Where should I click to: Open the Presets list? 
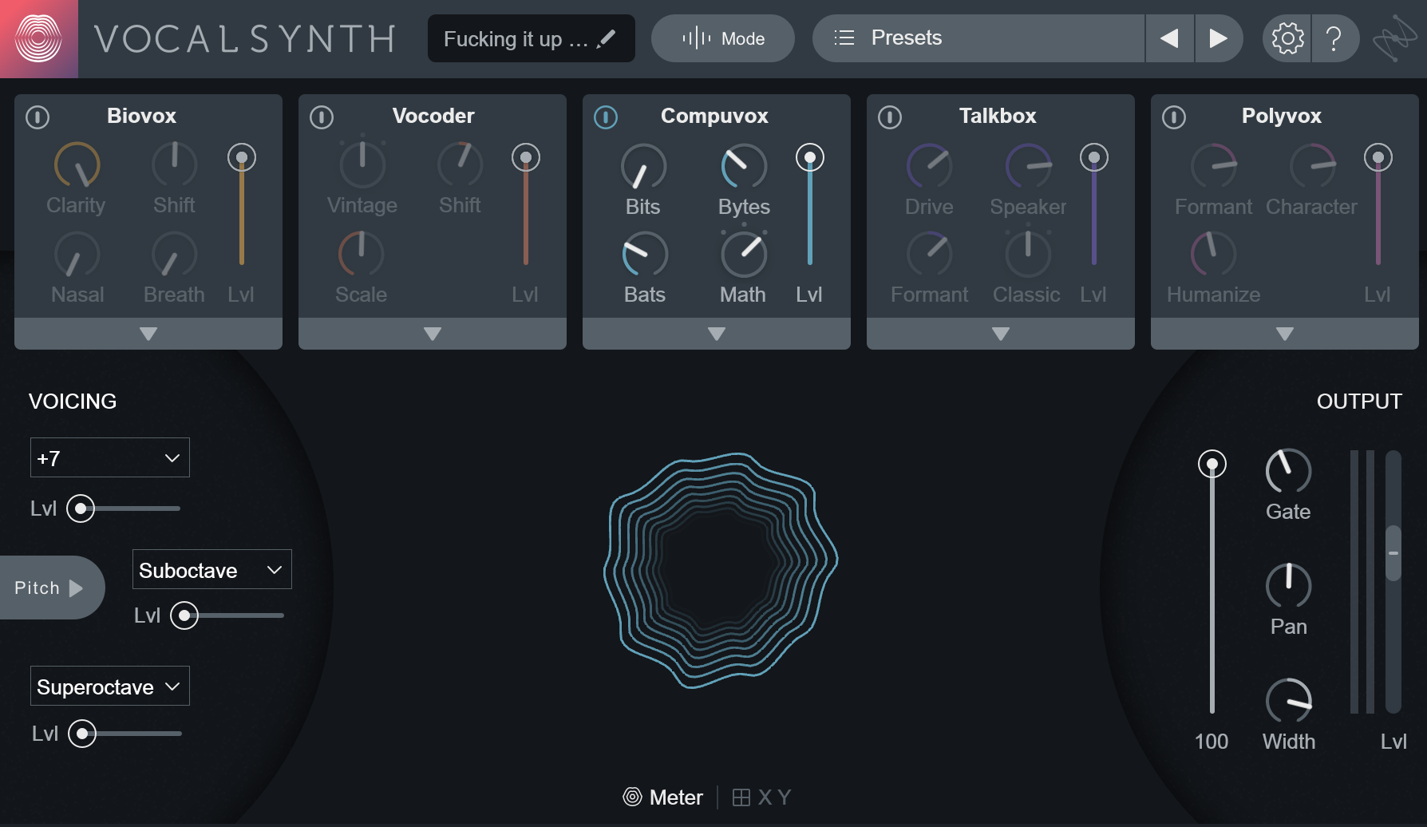tap(978, 38)
